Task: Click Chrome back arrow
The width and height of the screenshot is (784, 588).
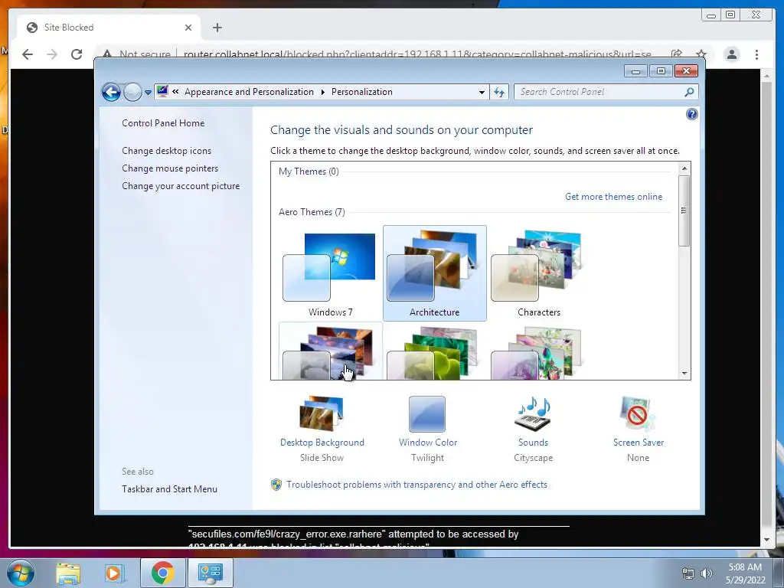Action: [28, 54]
